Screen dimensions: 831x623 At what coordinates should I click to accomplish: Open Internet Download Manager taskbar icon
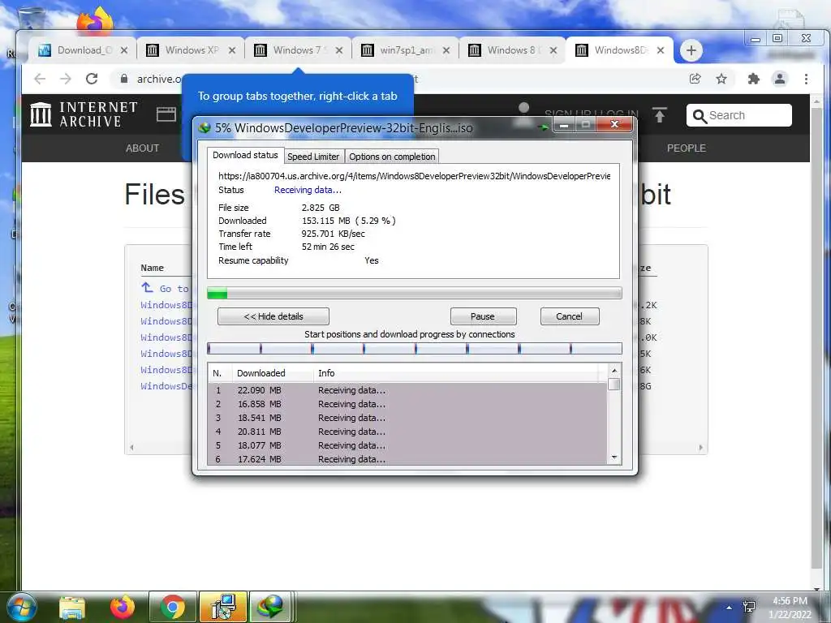(x=271, y=607)
